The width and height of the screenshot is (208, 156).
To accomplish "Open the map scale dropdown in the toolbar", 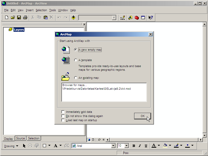I will [114, 18].
